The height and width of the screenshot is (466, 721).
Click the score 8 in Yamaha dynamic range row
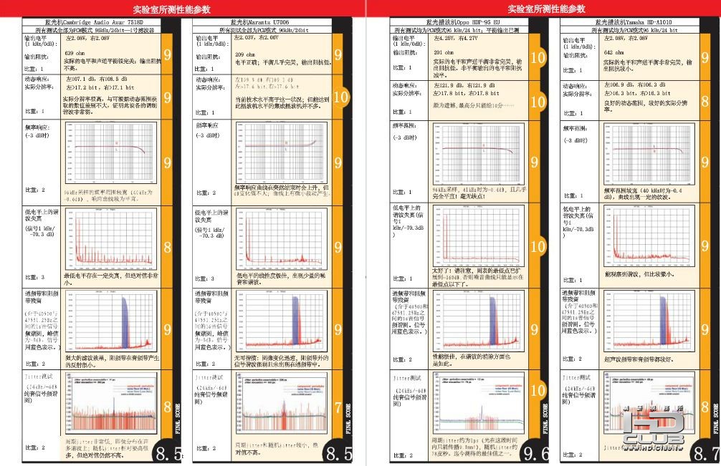(705, 101)
